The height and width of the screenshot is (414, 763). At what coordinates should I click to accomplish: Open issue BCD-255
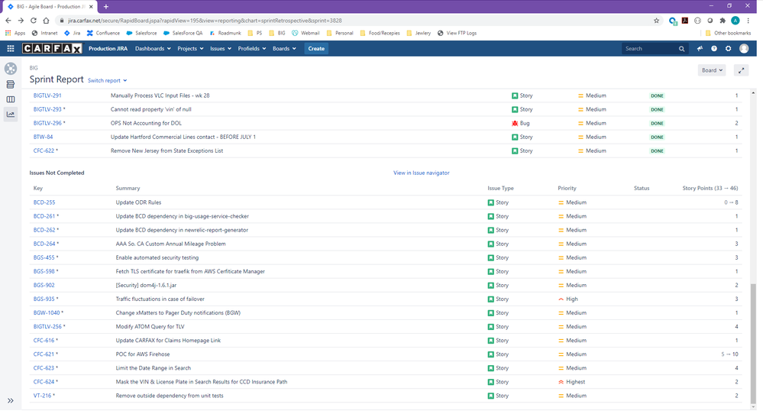[x=44, y=203]
